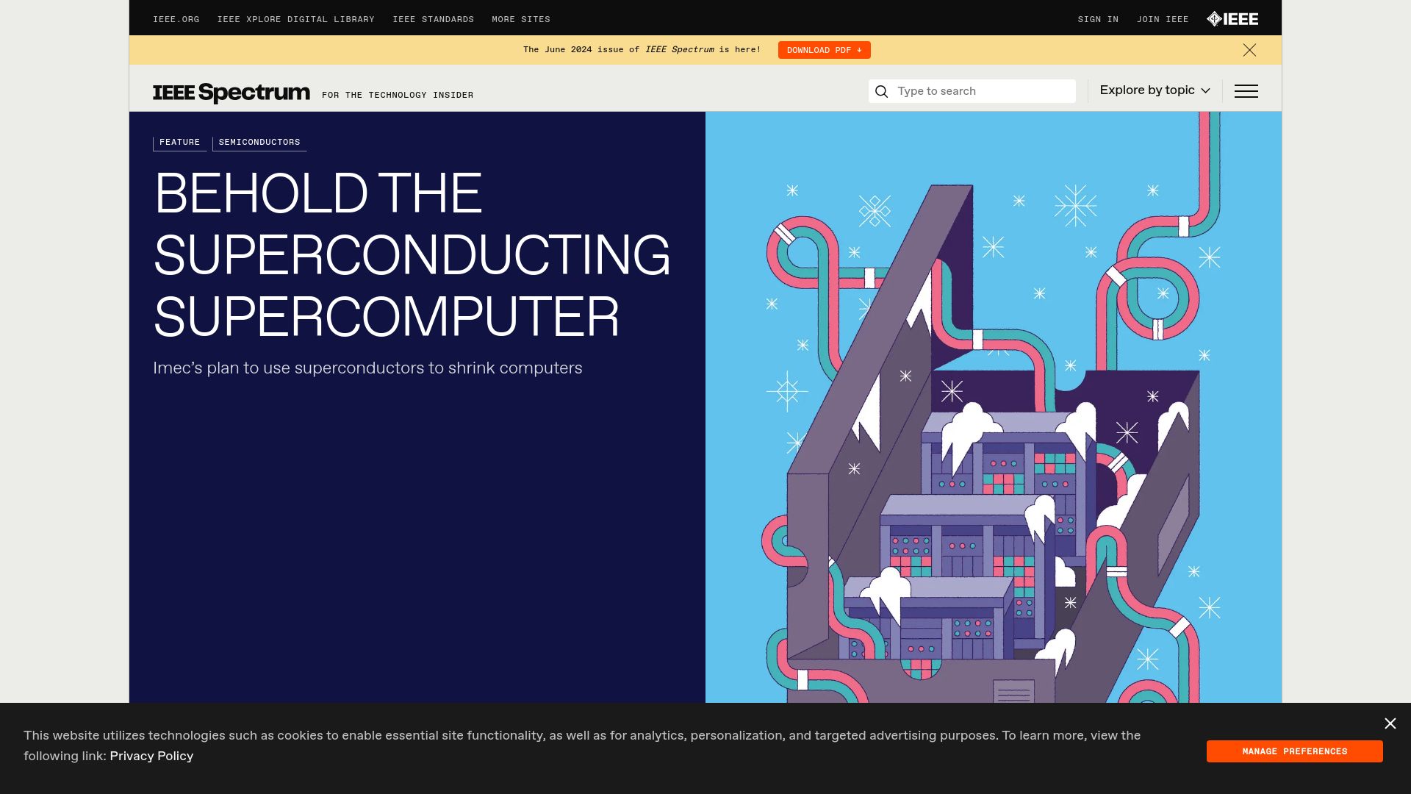Viewport: 1411px width, 794px height.
Task: Click the IEEE logo in top bar
Action: [x=1232, y=19]
